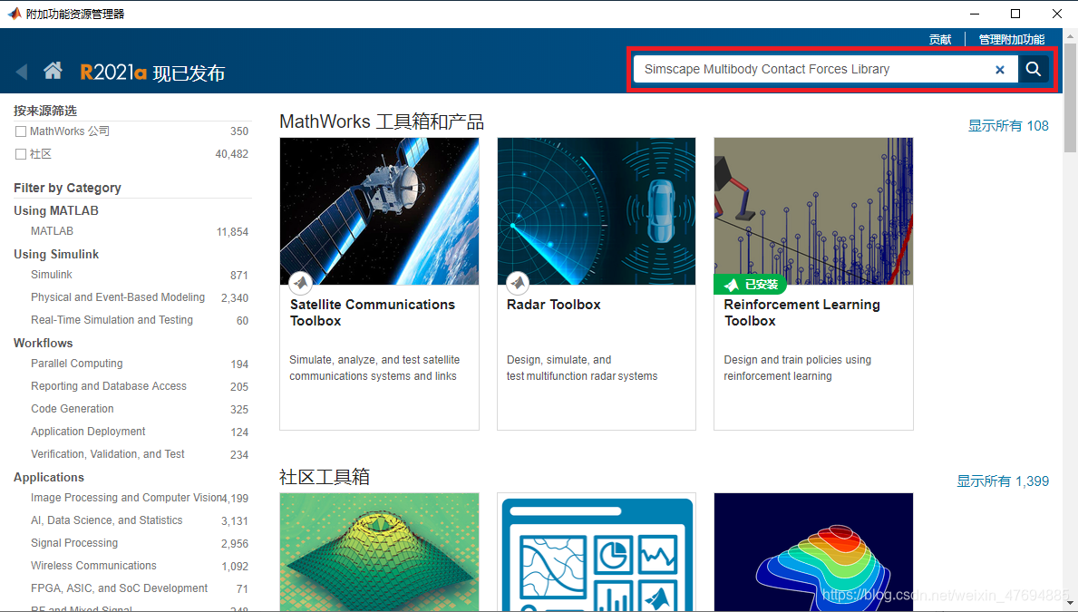
Task: Click the R2021a 现已发布 banner text
Action: [152, 73]
